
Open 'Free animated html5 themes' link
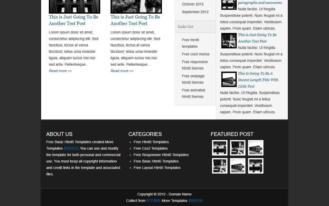(194, 93)
